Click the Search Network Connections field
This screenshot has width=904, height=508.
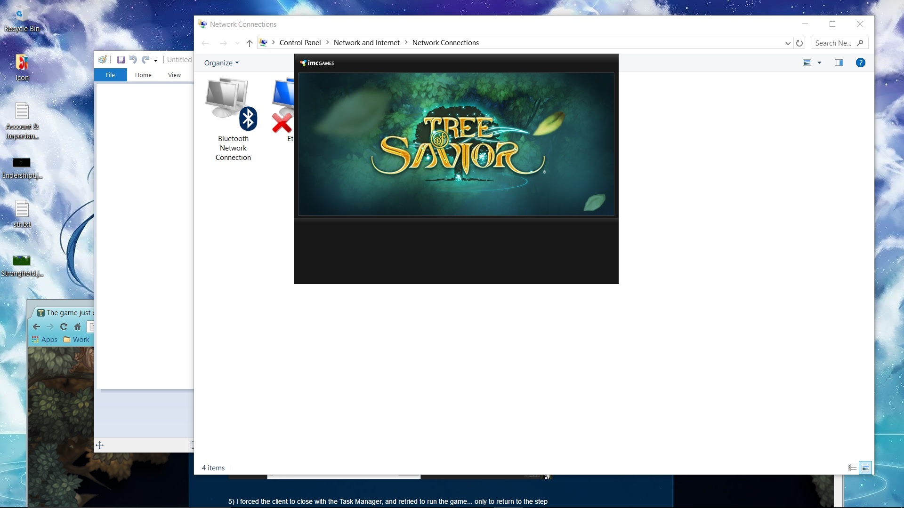click(833, 43)
